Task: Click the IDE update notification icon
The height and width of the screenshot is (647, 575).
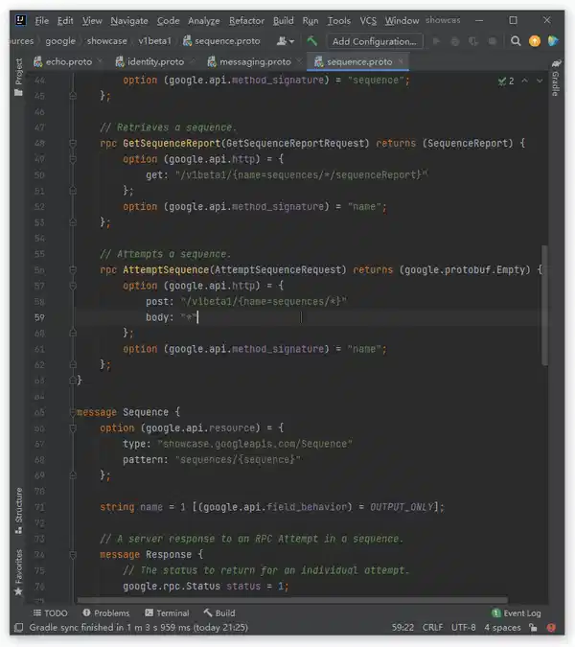Action: pyautogui.click(x=535, y=41)
